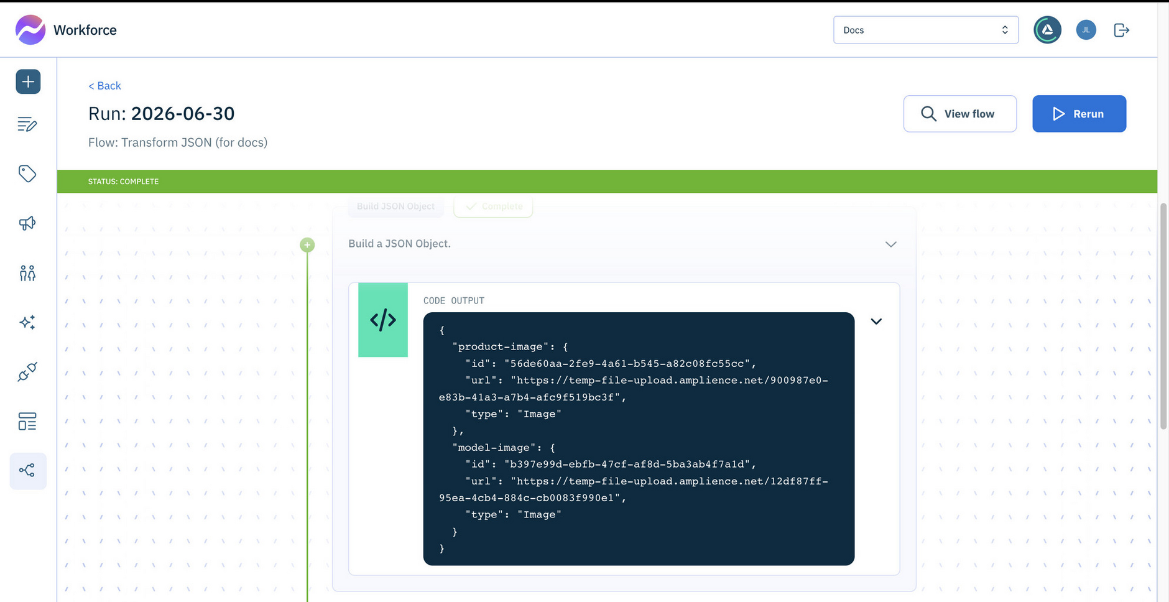Open the Docs workspace dropdown
This screenshot has width=1169, height=602.
[926, 30]
